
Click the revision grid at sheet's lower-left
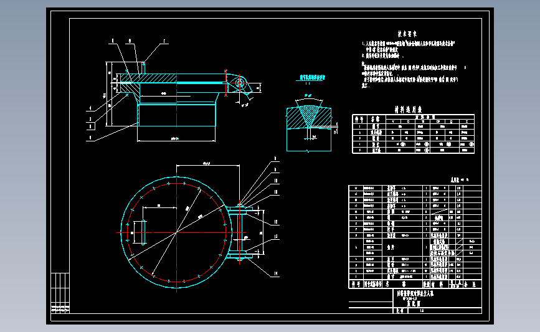pos(60,292)
